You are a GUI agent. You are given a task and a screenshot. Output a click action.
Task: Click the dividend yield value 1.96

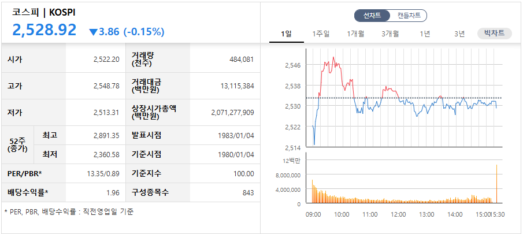coord(113,192)
